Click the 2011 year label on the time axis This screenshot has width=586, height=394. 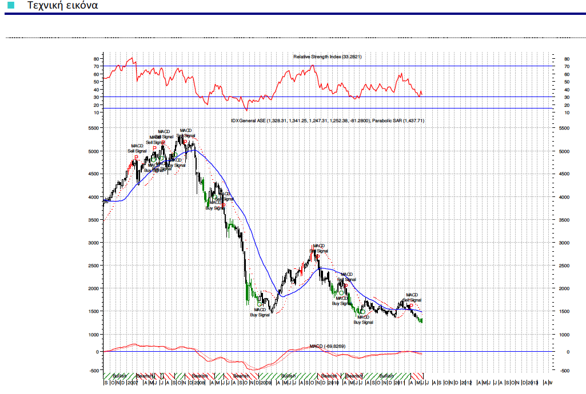[400, 383]
